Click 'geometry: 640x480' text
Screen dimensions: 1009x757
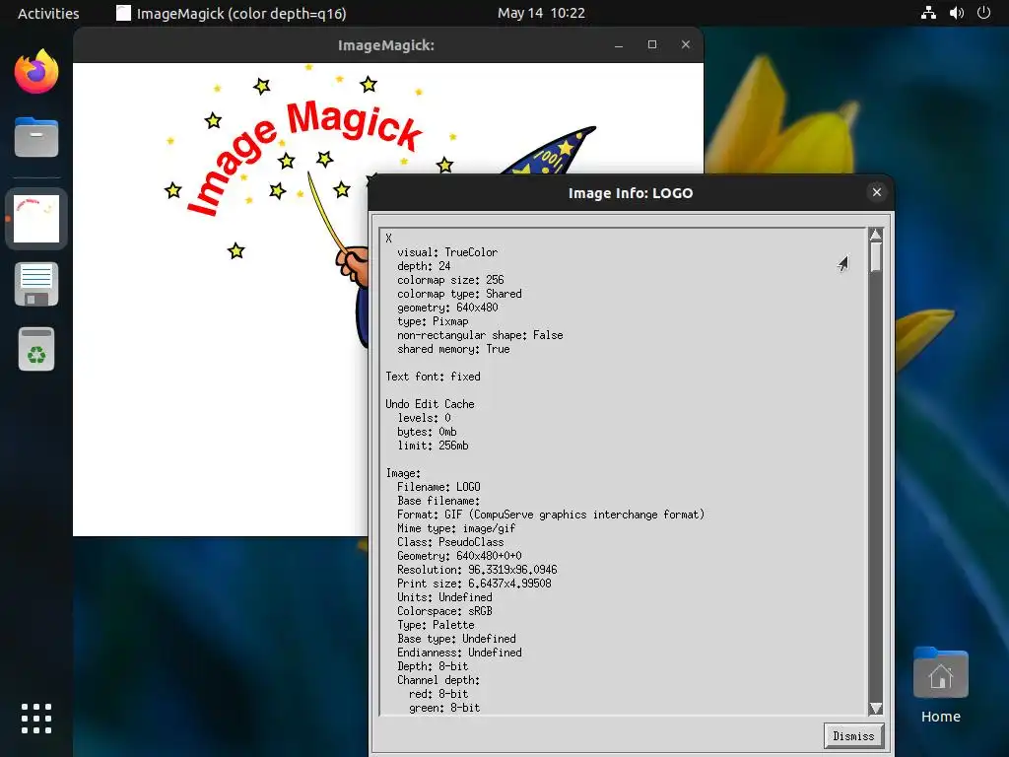pos(447,308)
